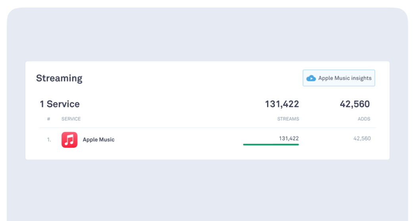Open Apple Music insights
The width and height of the screenshot is (415, 221).
(339, 78)
